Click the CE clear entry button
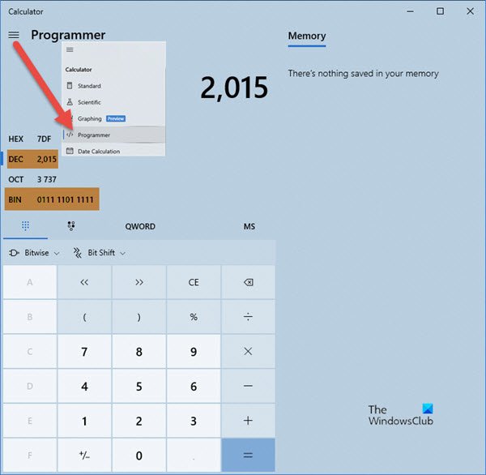486x475 pixels. point(194,282)
